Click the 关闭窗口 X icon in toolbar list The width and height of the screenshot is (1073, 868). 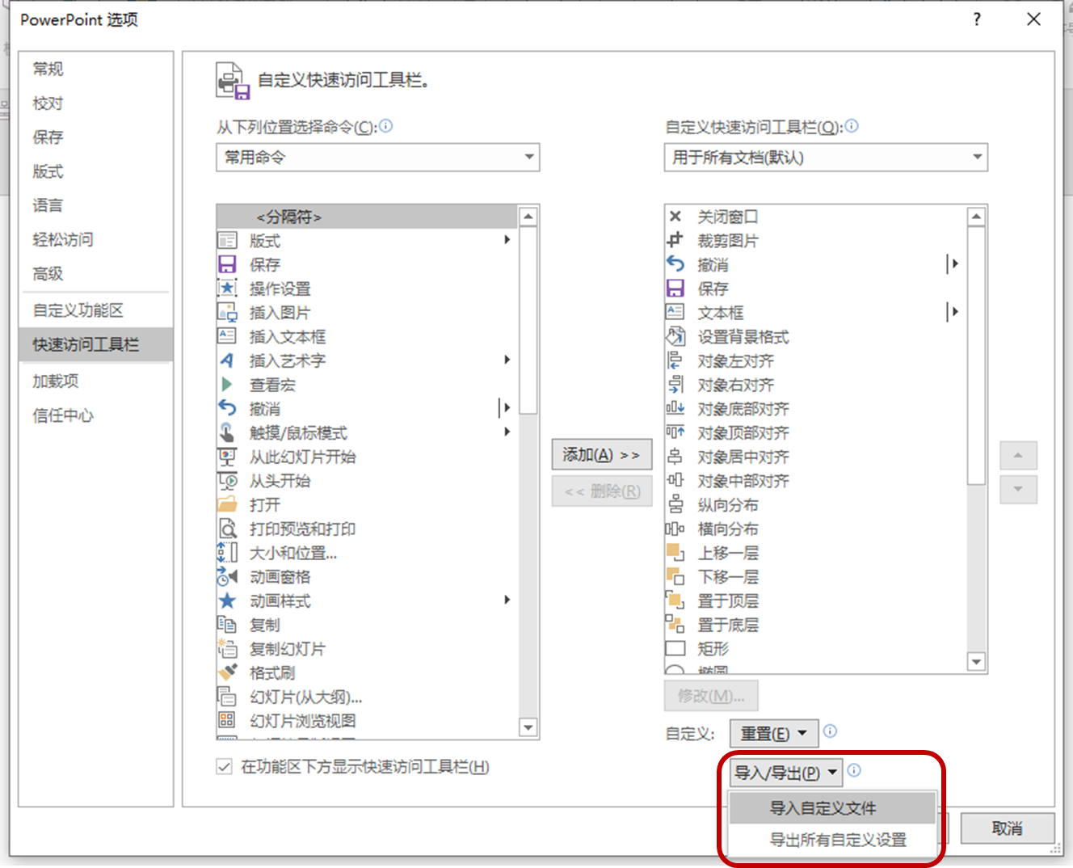(675, 217)
